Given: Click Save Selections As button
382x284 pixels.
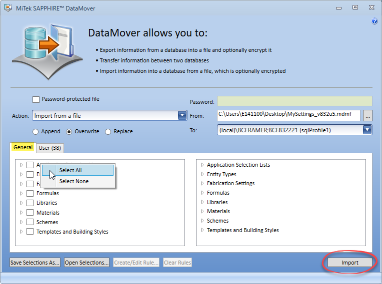Looking at the screenshot, I should pyautogui.click(x=35, y=263).
